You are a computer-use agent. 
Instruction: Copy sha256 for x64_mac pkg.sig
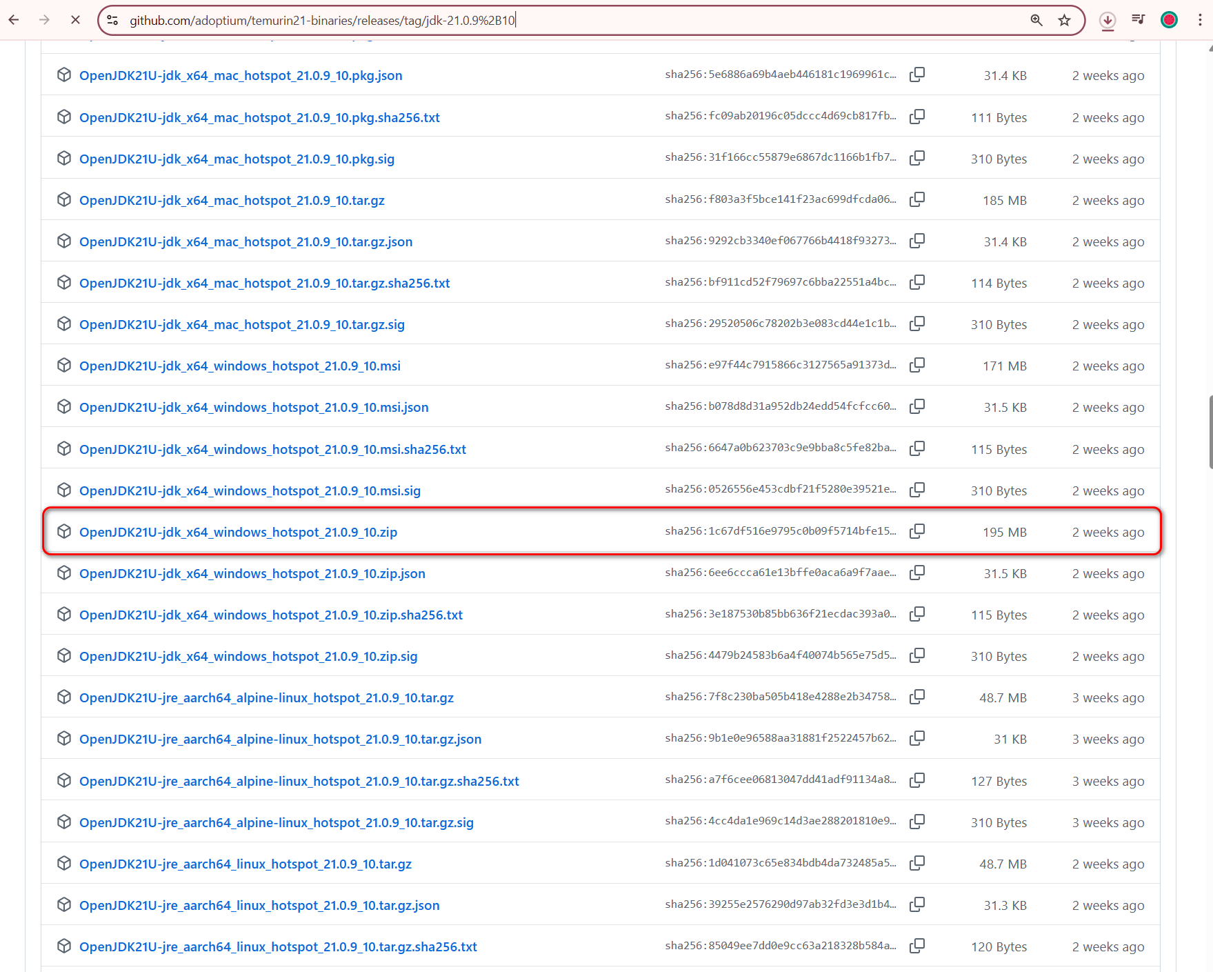point(917,157)
